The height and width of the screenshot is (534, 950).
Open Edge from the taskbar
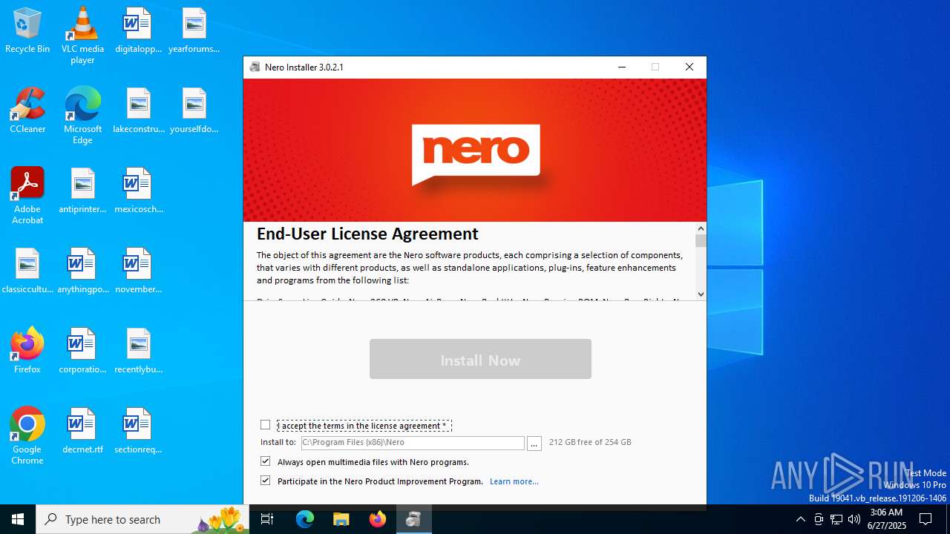click(305, 519)
